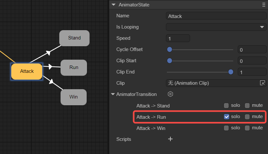Uncheck solo for Attack -> Run transition
Screen dimensions: 268x154
pos(226,117)
